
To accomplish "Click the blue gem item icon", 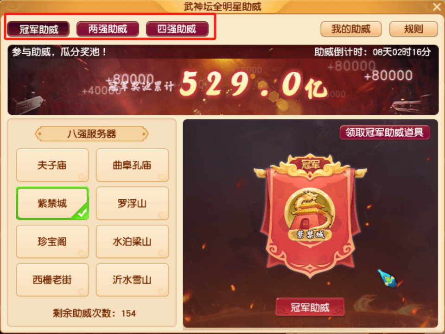I will (x=388, y=278).
